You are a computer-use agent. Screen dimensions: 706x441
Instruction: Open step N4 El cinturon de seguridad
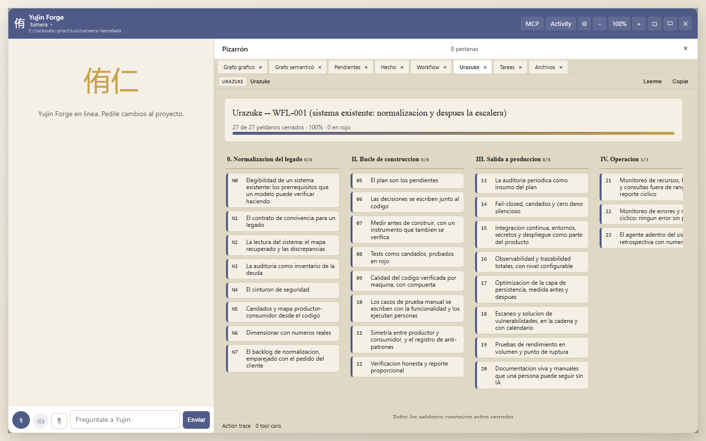pos(283,290)
